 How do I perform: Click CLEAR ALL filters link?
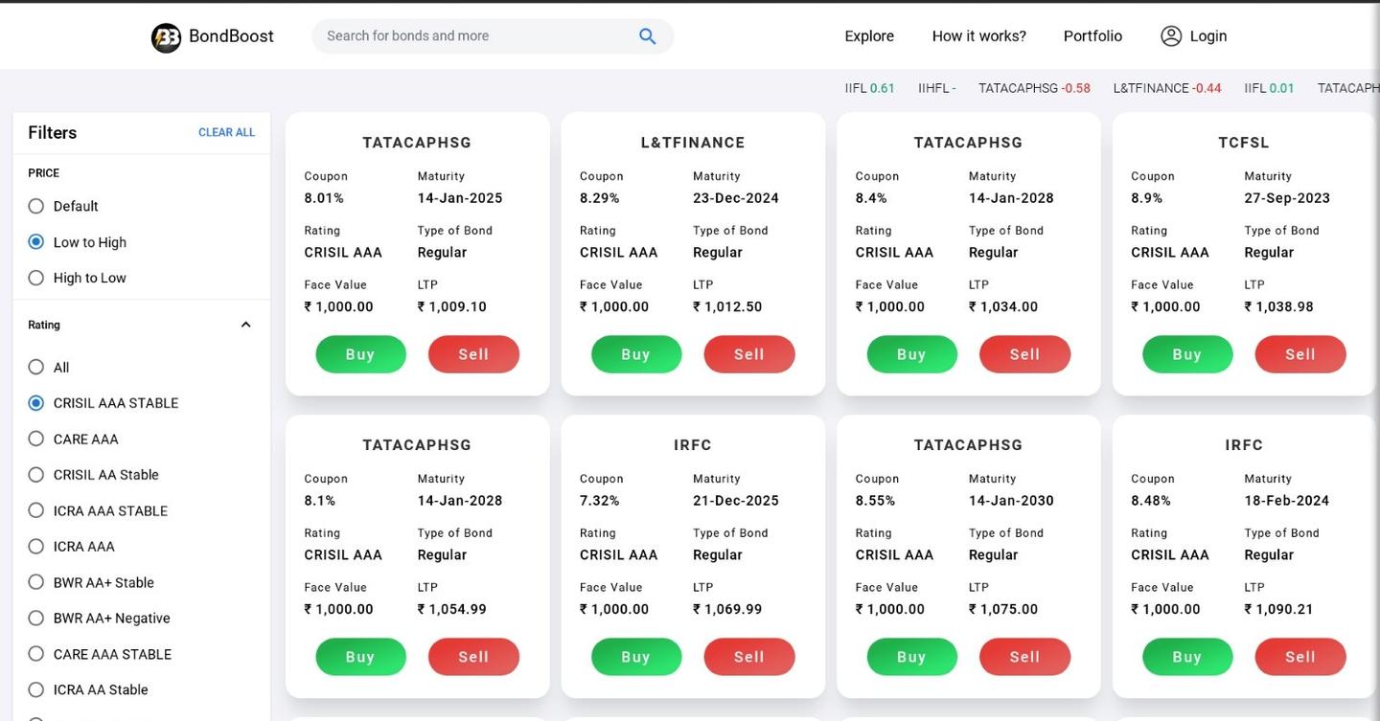pos(226,133)
